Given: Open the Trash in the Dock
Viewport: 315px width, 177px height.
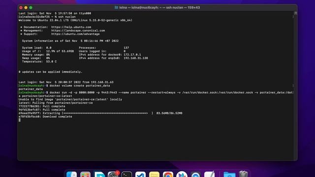Looking at the screenshot, I should tap(243, 174).
